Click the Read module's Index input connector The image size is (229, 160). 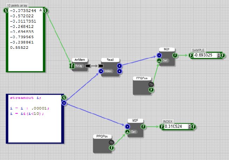pos(101,71)
